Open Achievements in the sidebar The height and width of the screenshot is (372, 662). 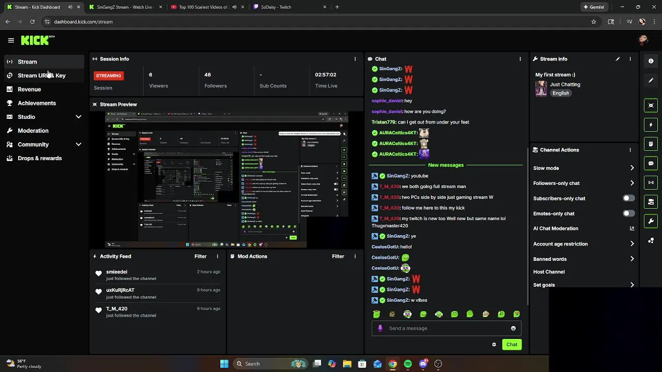pos(44,103)
